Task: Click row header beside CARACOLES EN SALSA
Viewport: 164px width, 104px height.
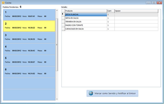Action: click(63, 29)
